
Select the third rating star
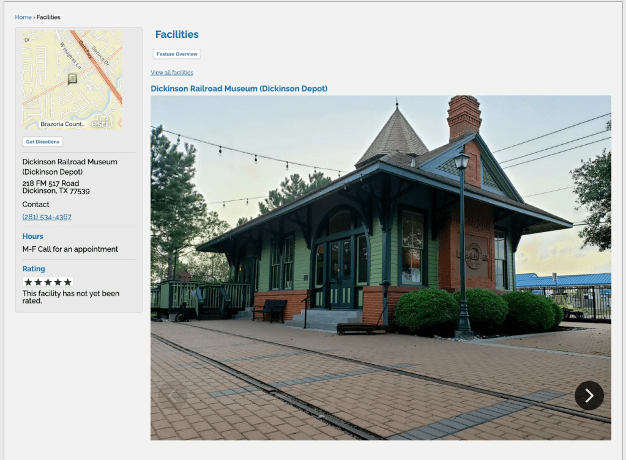point(48,282)
